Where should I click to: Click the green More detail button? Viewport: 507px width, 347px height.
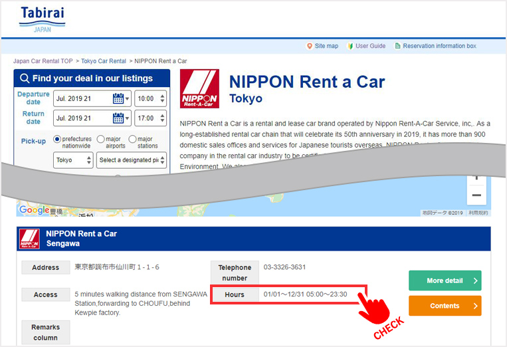pyautogui.click(x=445, y=281)
